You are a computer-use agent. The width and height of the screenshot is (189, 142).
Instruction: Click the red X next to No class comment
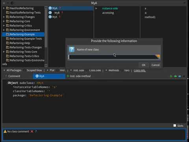click(x=32, y=131)
